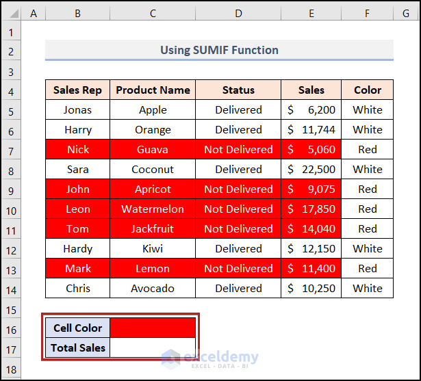
Task: Select column header E
Action: 311,12
